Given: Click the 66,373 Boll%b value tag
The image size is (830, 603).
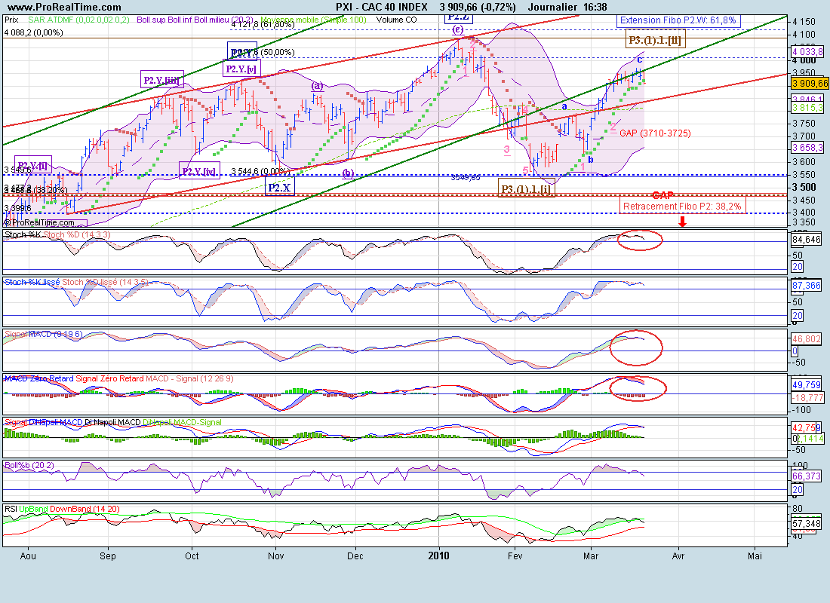Looking at the screenshot, I should 806,476.
